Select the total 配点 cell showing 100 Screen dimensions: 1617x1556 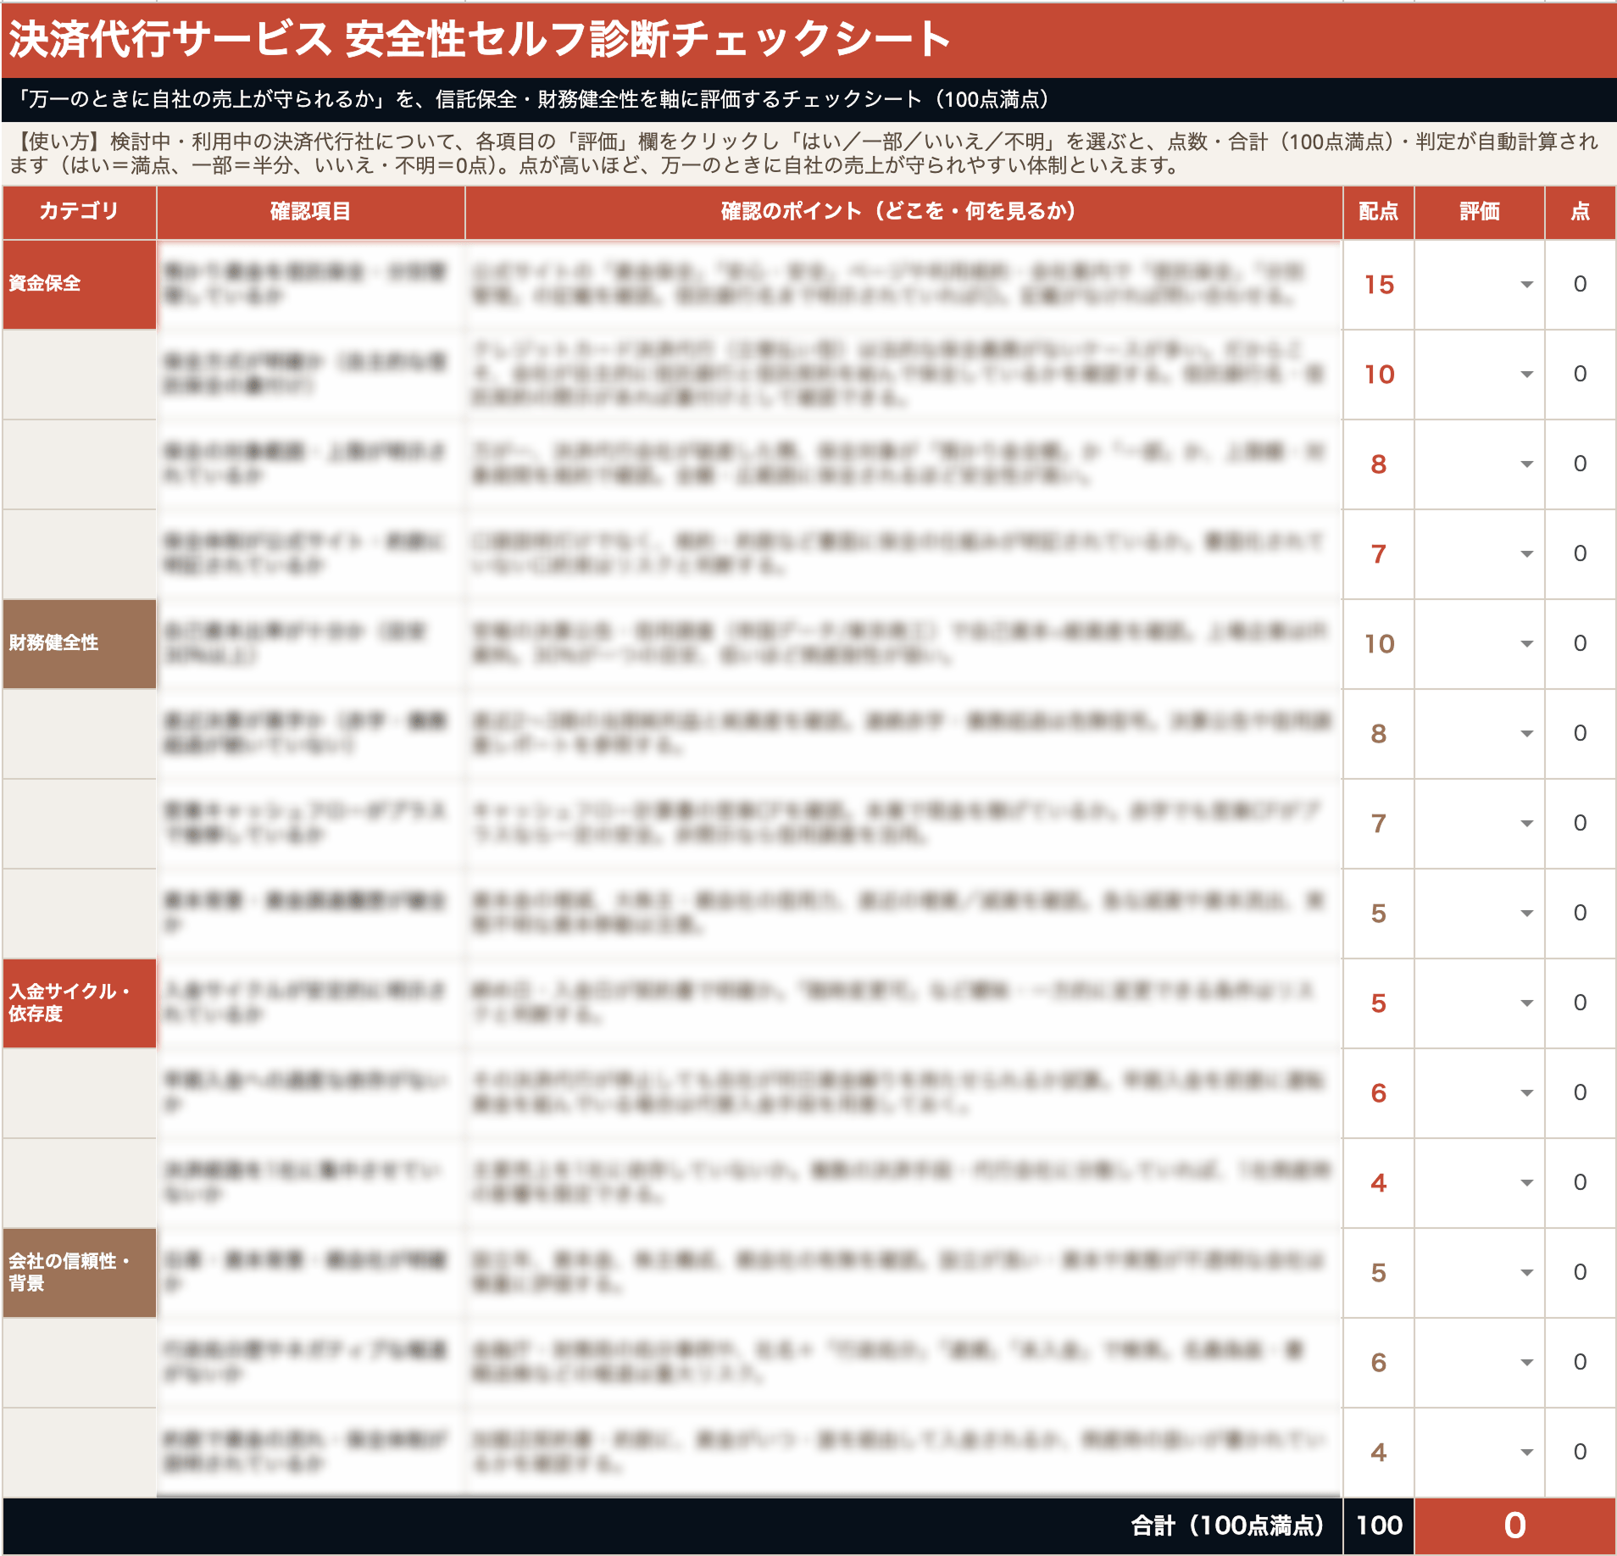(1379, 1525)
